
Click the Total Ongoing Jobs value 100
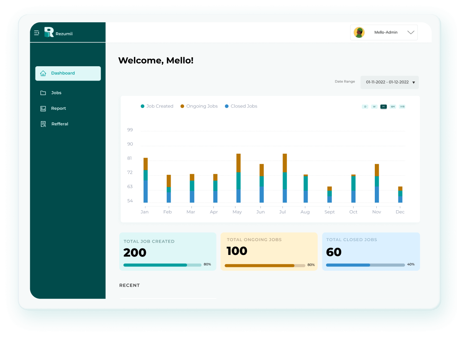pos(237,251)
